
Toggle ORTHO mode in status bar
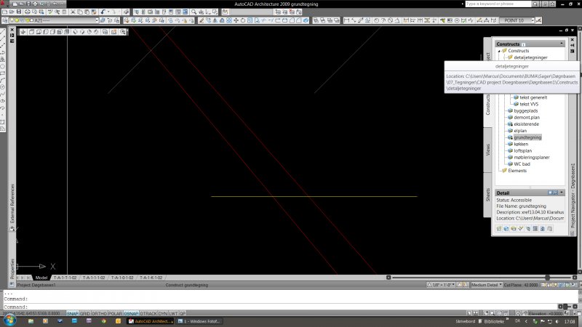tap(97, 313)
